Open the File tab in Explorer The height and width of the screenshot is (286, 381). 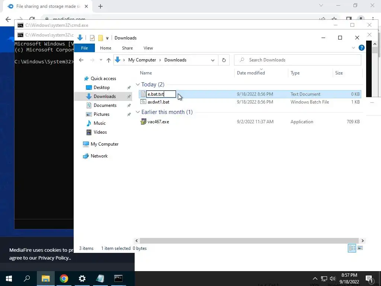[x=84, y=48]
